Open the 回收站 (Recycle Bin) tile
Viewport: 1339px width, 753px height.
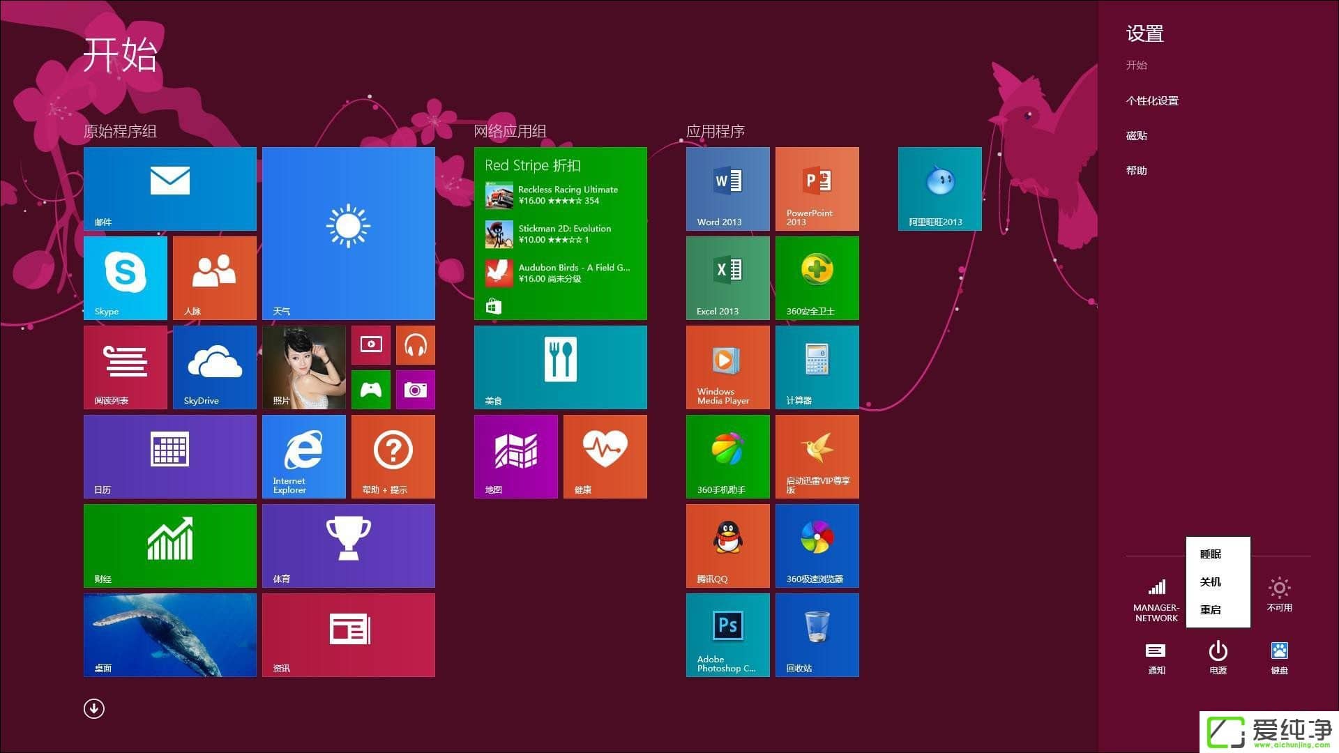816,634
